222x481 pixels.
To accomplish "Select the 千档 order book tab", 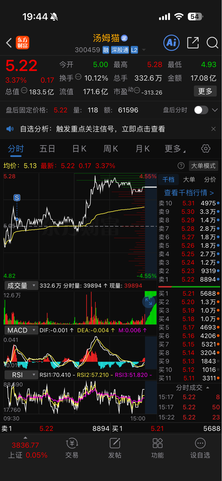I will (x=168, y=180).
